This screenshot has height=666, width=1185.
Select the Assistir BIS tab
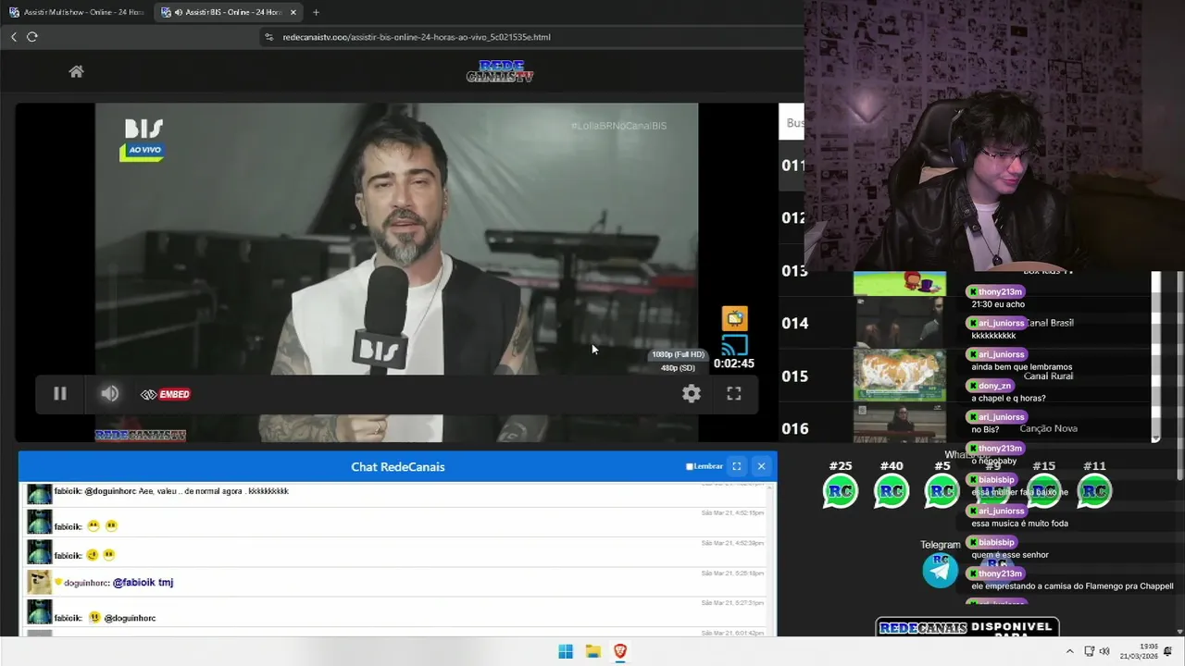click(228, 12)
